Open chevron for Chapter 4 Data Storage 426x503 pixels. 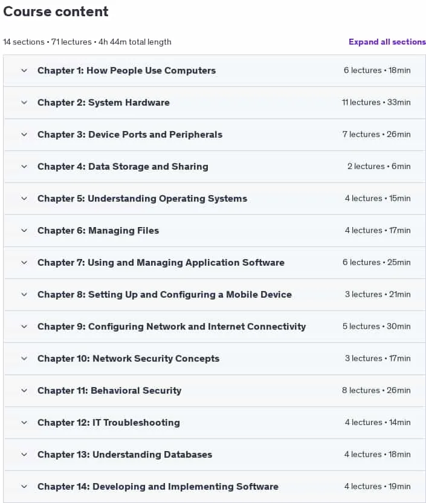(x=24, y=167)
